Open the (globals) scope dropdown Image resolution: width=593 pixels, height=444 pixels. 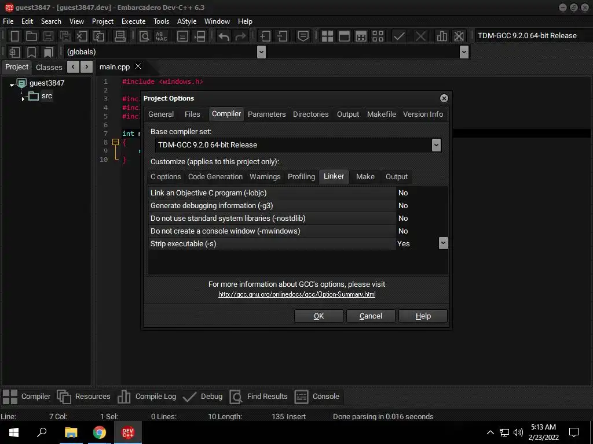tap(261, 52)
